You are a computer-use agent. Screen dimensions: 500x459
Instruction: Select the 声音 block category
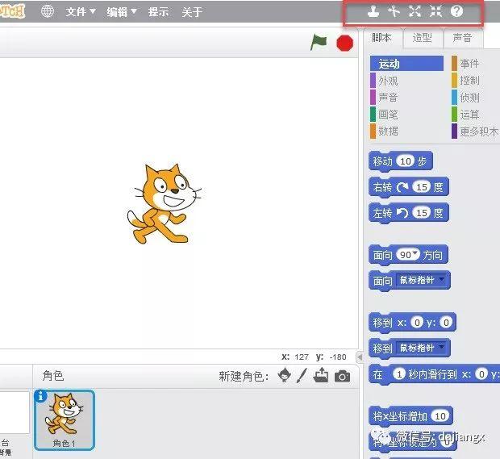pyautogui.click(x=384, y=98)
